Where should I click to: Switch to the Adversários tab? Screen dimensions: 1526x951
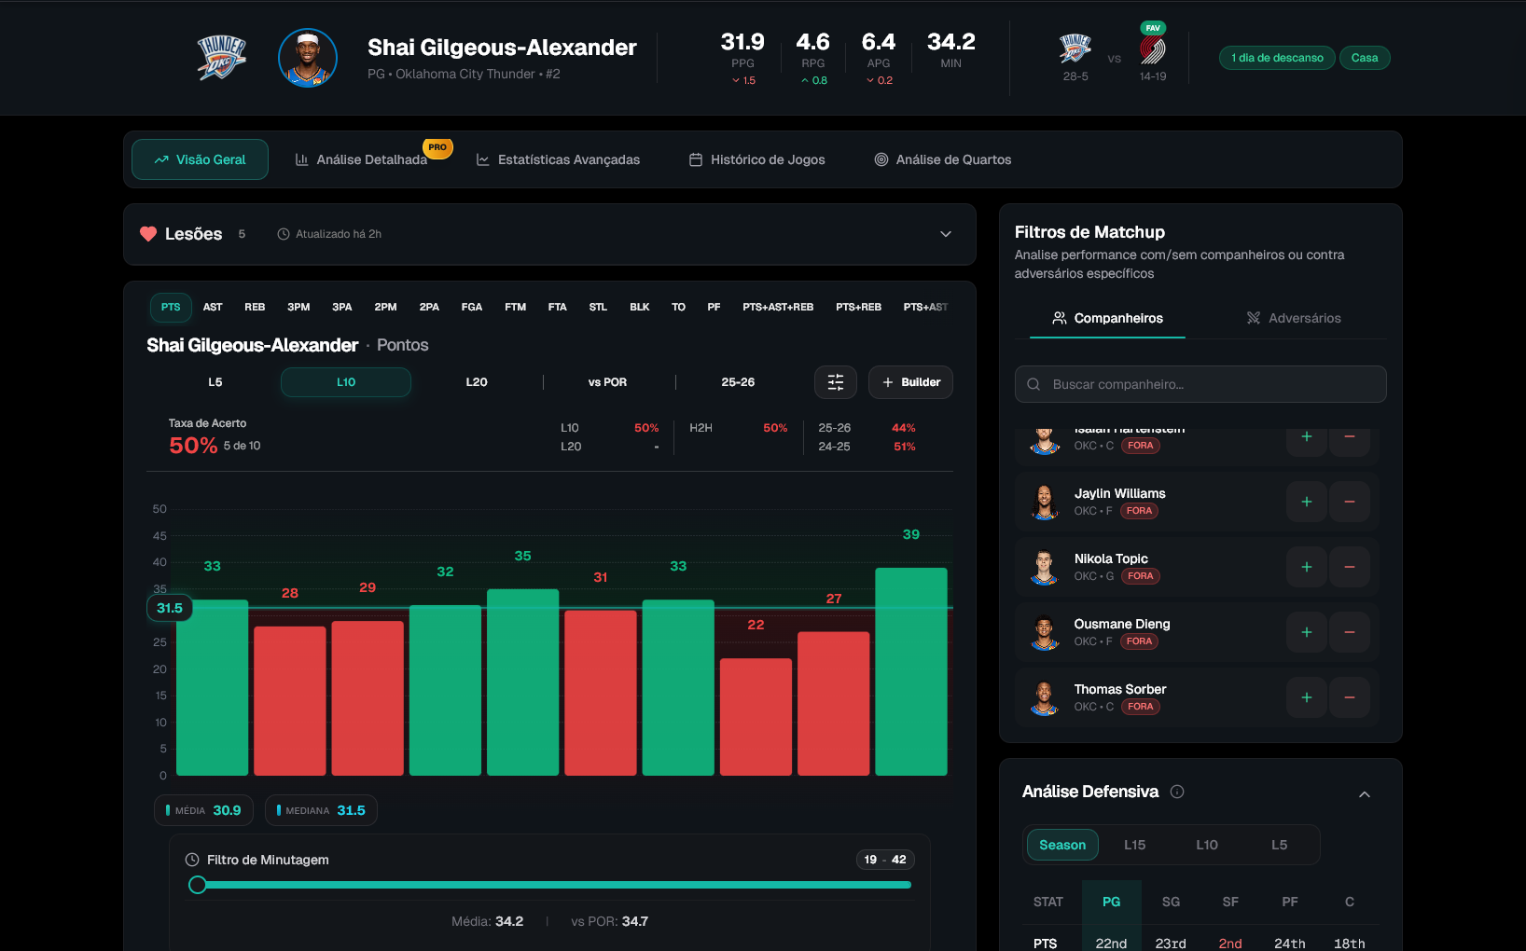click(1293, 318)
